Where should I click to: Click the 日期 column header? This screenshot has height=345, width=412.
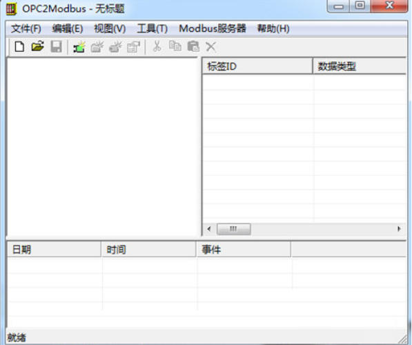(x=54, y=249)
